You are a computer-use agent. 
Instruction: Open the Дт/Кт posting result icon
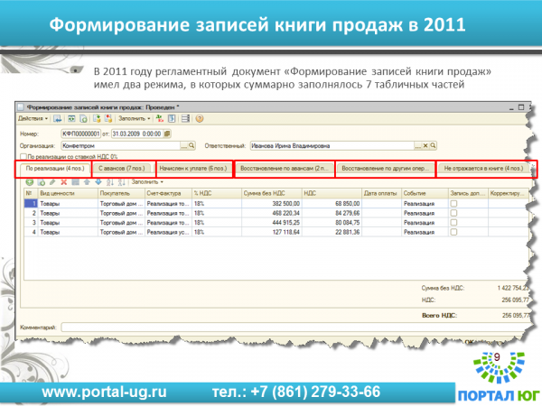point(159,119)
